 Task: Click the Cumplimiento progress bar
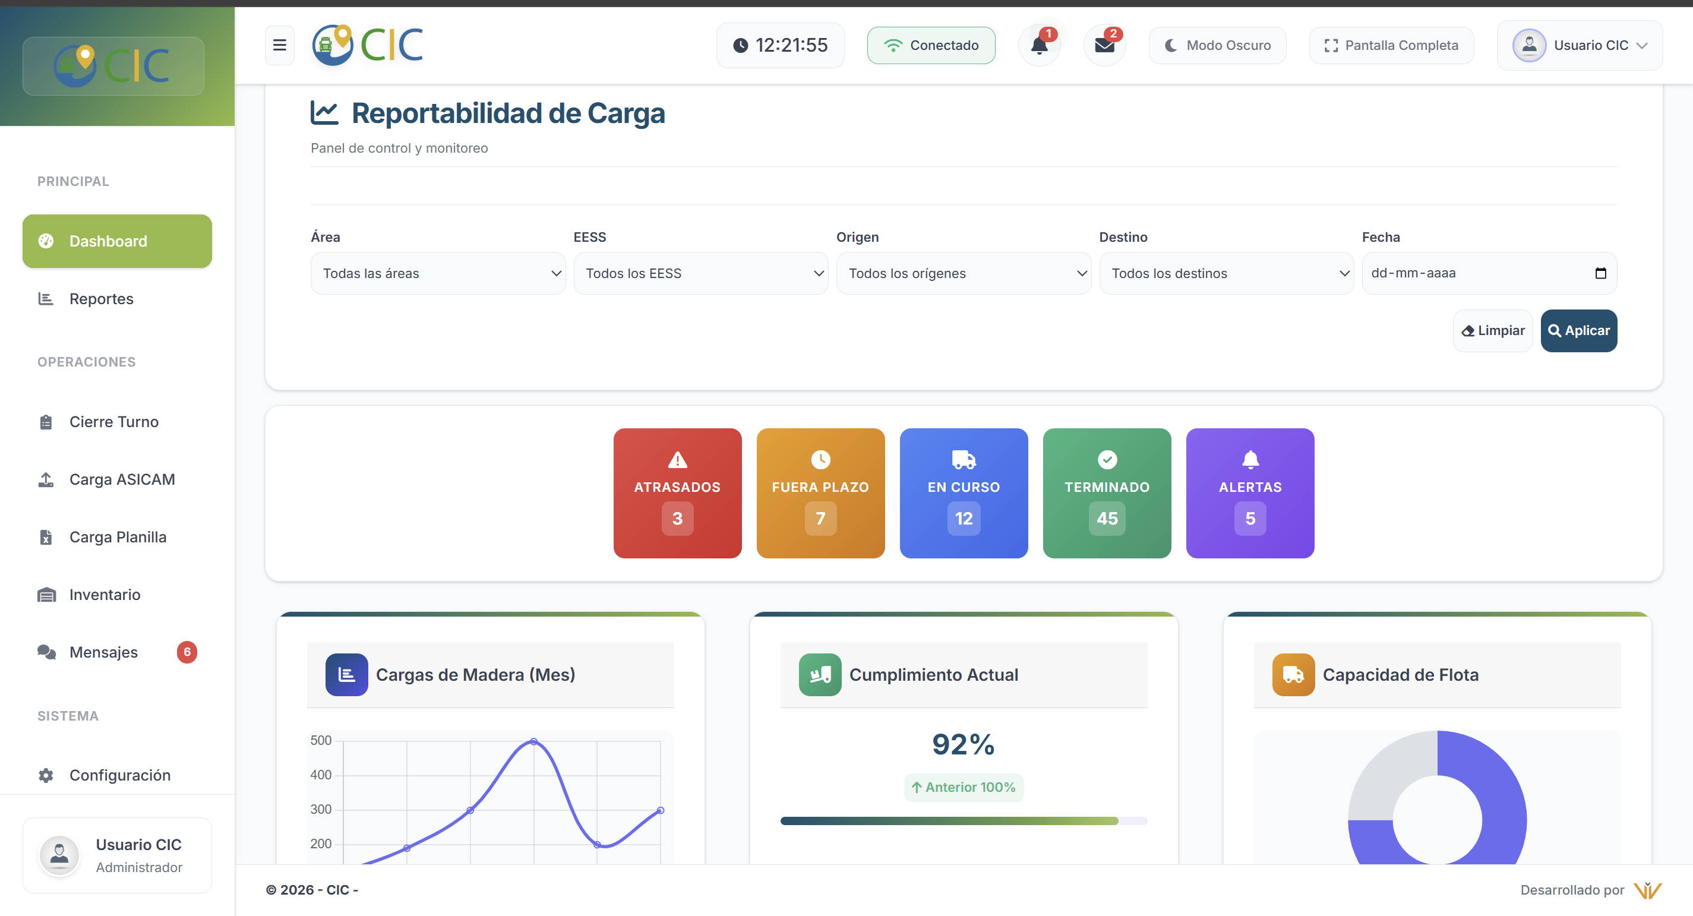coord(963,821)
